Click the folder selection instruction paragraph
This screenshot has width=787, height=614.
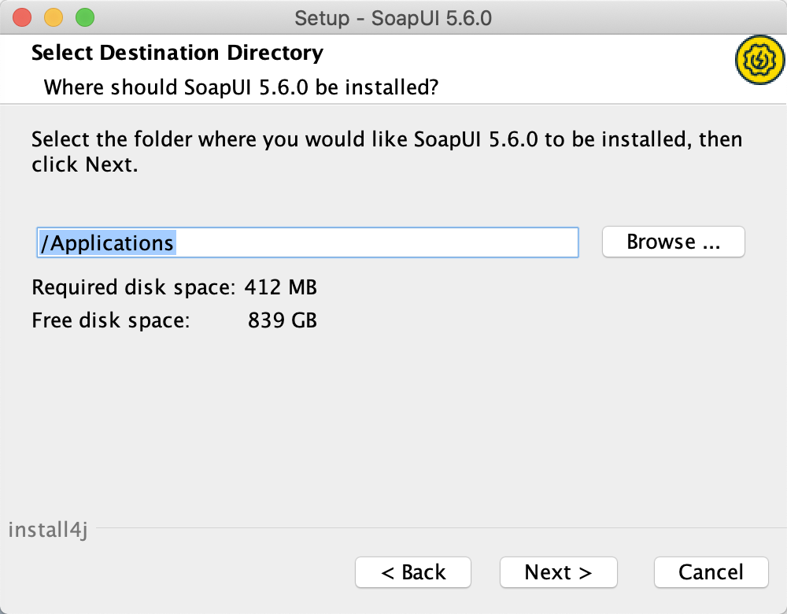386,151
